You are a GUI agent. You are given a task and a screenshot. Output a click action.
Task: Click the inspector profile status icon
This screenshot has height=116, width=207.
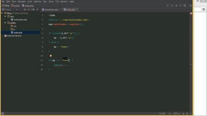[187, 113]
